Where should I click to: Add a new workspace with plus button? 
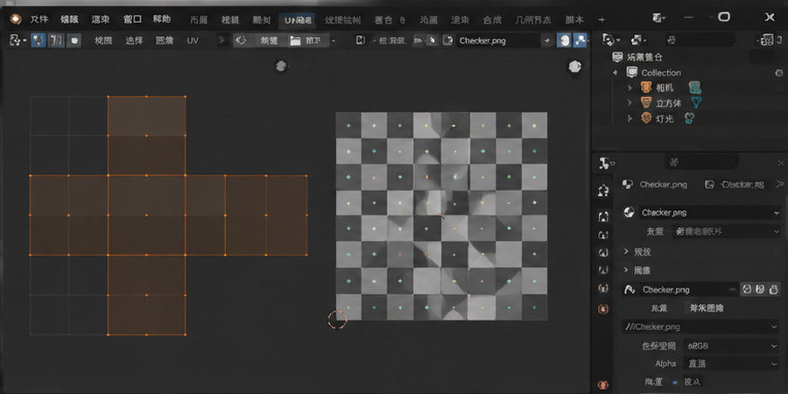tap(602, 20)
